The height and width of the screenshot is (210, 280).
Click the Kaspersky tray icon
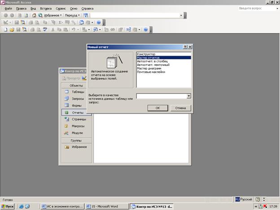coord(265,206)
